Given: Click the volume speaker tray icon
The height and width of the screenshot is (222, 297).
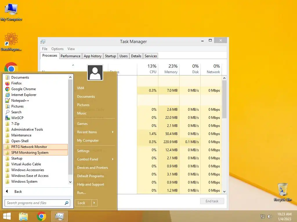Looking at the screenshot, I should tap(269, 216).
